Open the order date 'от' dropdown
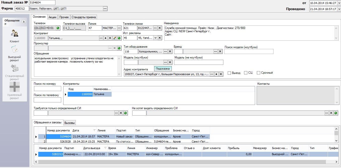Viewport: 341px width, 168px height. click(x=339, y=3)
